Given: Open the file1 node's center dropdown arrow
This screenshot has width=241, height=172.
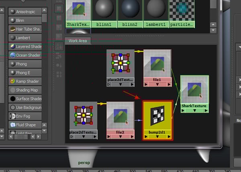Looking at the screenshot, I should click(157, 84).
